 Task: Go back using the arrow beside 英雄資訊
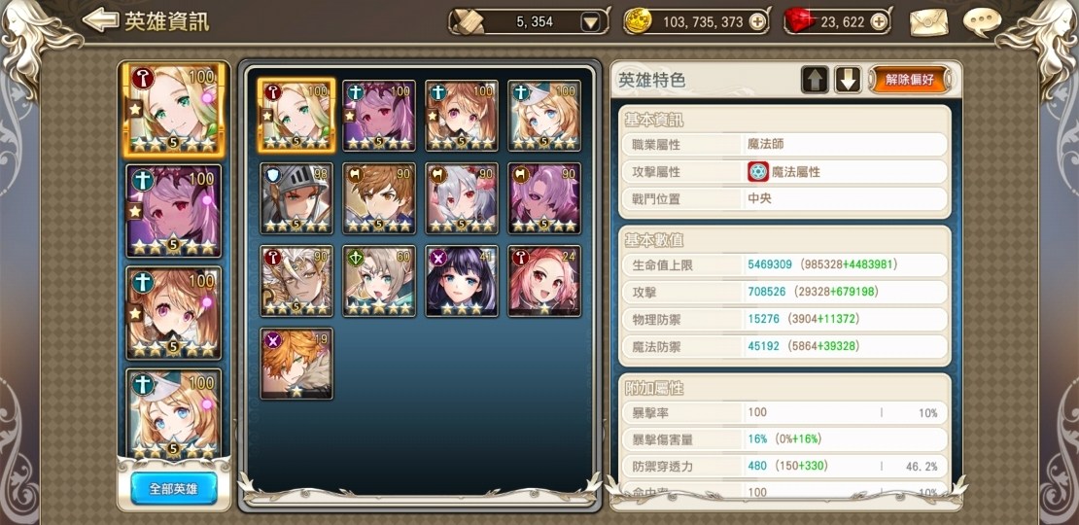point(100,20)
